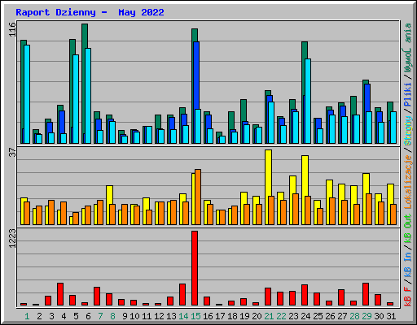Click the cyan bar for day 5
The width and height of the screenshot is (417, 325).
76,99
